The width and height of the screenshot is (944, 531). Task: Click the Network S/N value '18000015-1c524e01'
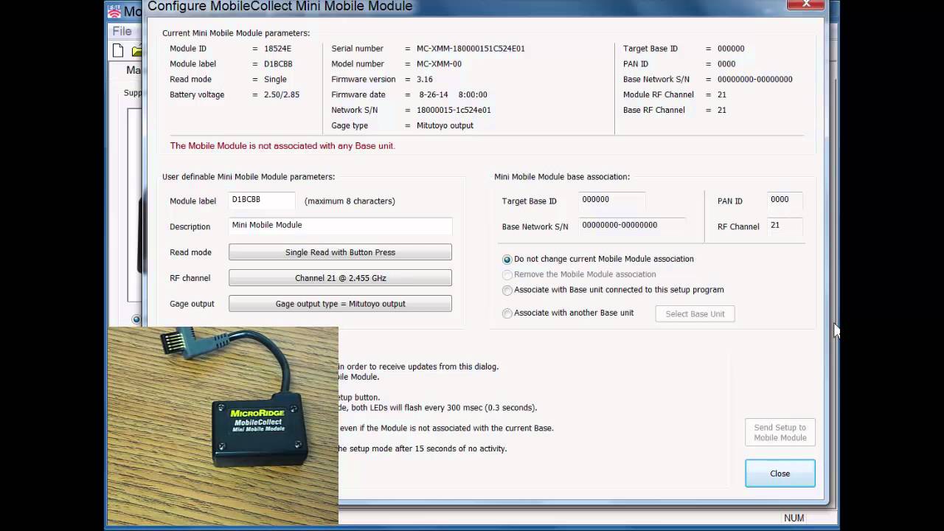[x=454, y=110]
